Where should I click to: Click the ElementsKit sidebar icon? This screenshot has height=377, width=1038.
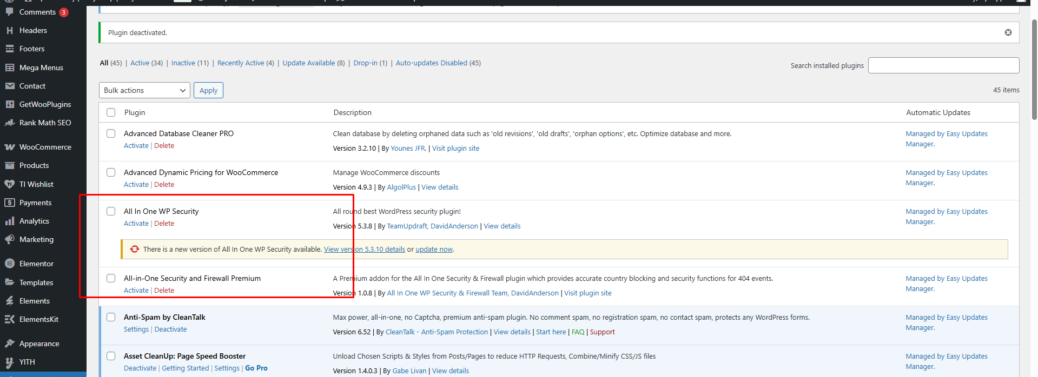(10, 319)
